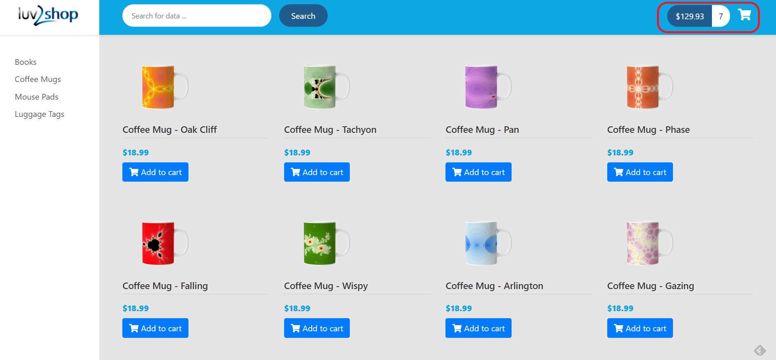Add Coffee Mug - Tachyon to cart
776x360 pixels.
317,172
